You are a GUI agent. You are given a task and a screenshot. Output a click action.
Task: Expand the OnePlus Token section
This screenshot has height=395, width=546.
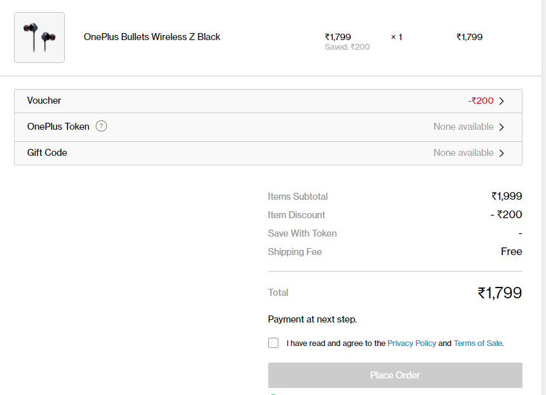click(267, 127)
